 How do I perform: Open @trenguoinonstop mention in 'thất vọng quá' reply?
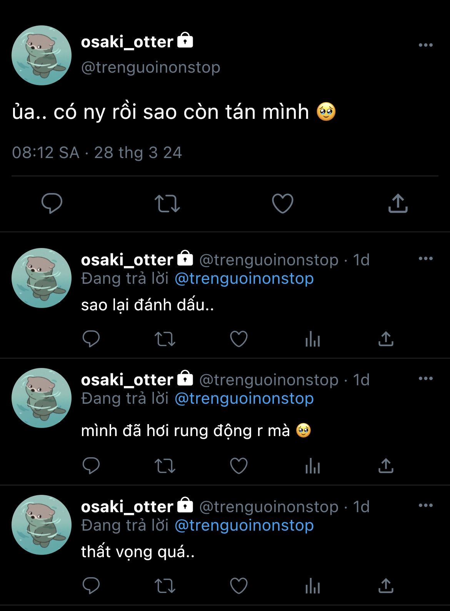tap(244, 526)
